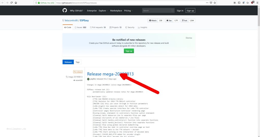Screen dimensions: 260x137
Task: Switch to the Projects tab
Action: pos(116,27)
